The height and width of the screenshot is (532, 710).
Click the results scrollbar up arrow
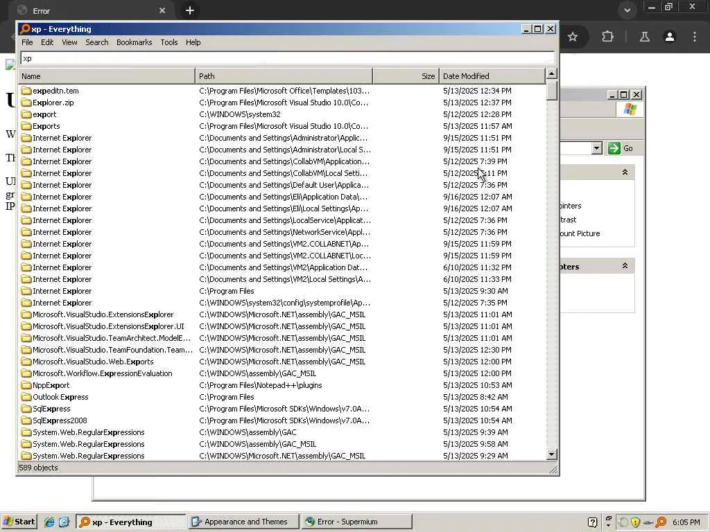click(551, 73)
